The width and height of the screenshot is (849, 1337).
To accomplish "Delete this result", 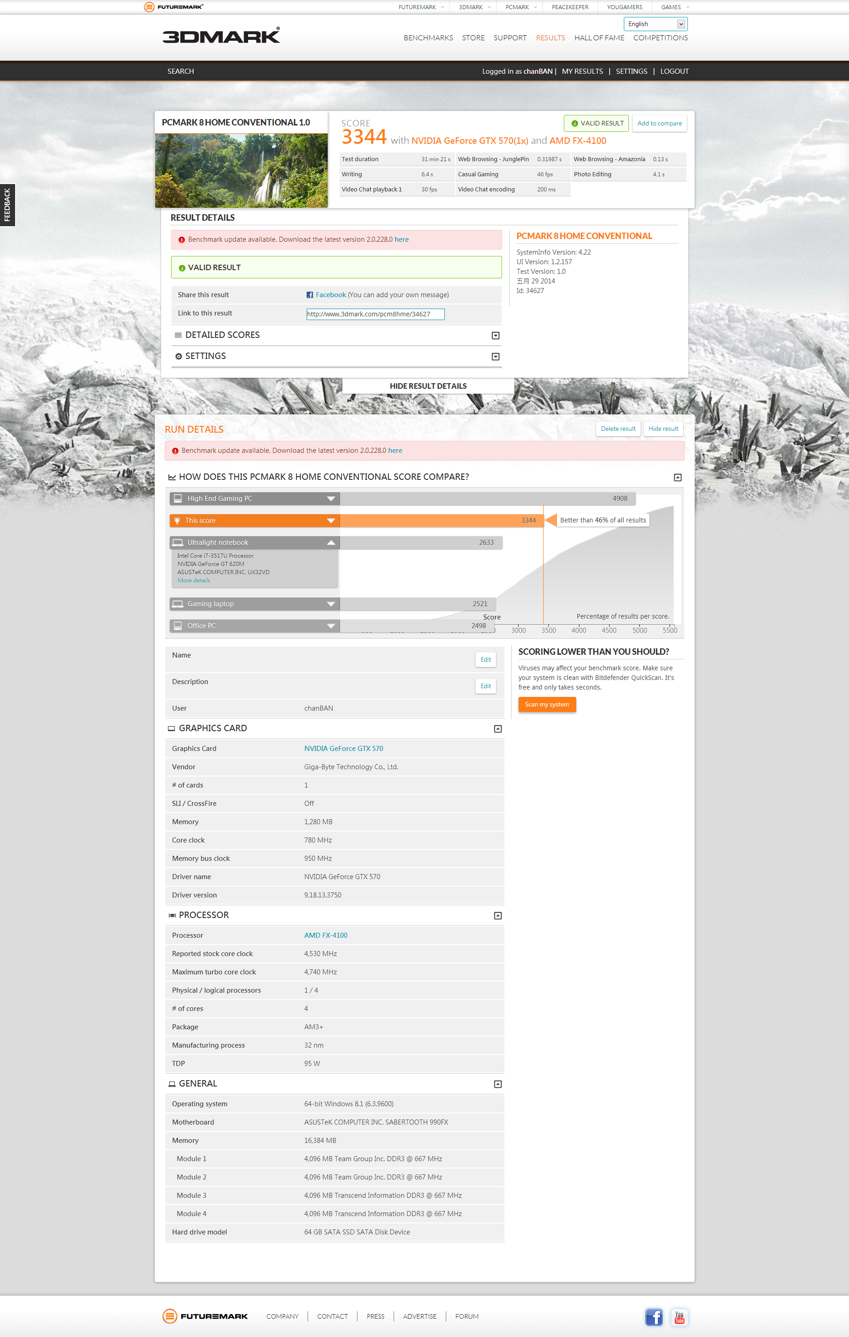I will 618,429.
